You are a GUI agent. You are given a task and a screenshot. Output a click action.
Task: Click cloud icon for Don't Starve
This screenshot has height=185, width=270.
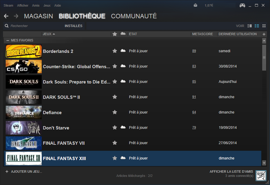point(123,127)
